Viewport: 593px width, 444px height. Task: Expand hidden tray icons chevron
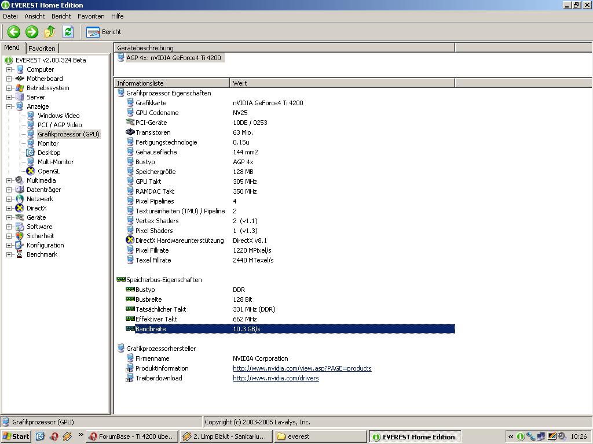[x=511, y=436]
